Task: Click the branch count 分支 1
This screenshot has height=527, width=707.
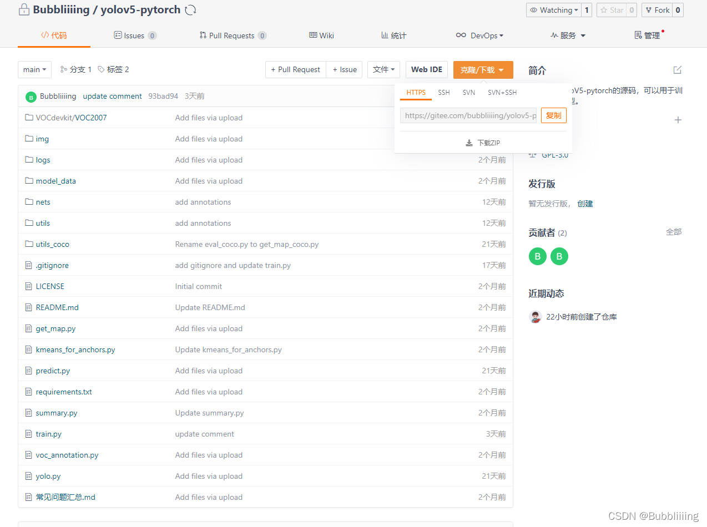Action: (76, 69)
